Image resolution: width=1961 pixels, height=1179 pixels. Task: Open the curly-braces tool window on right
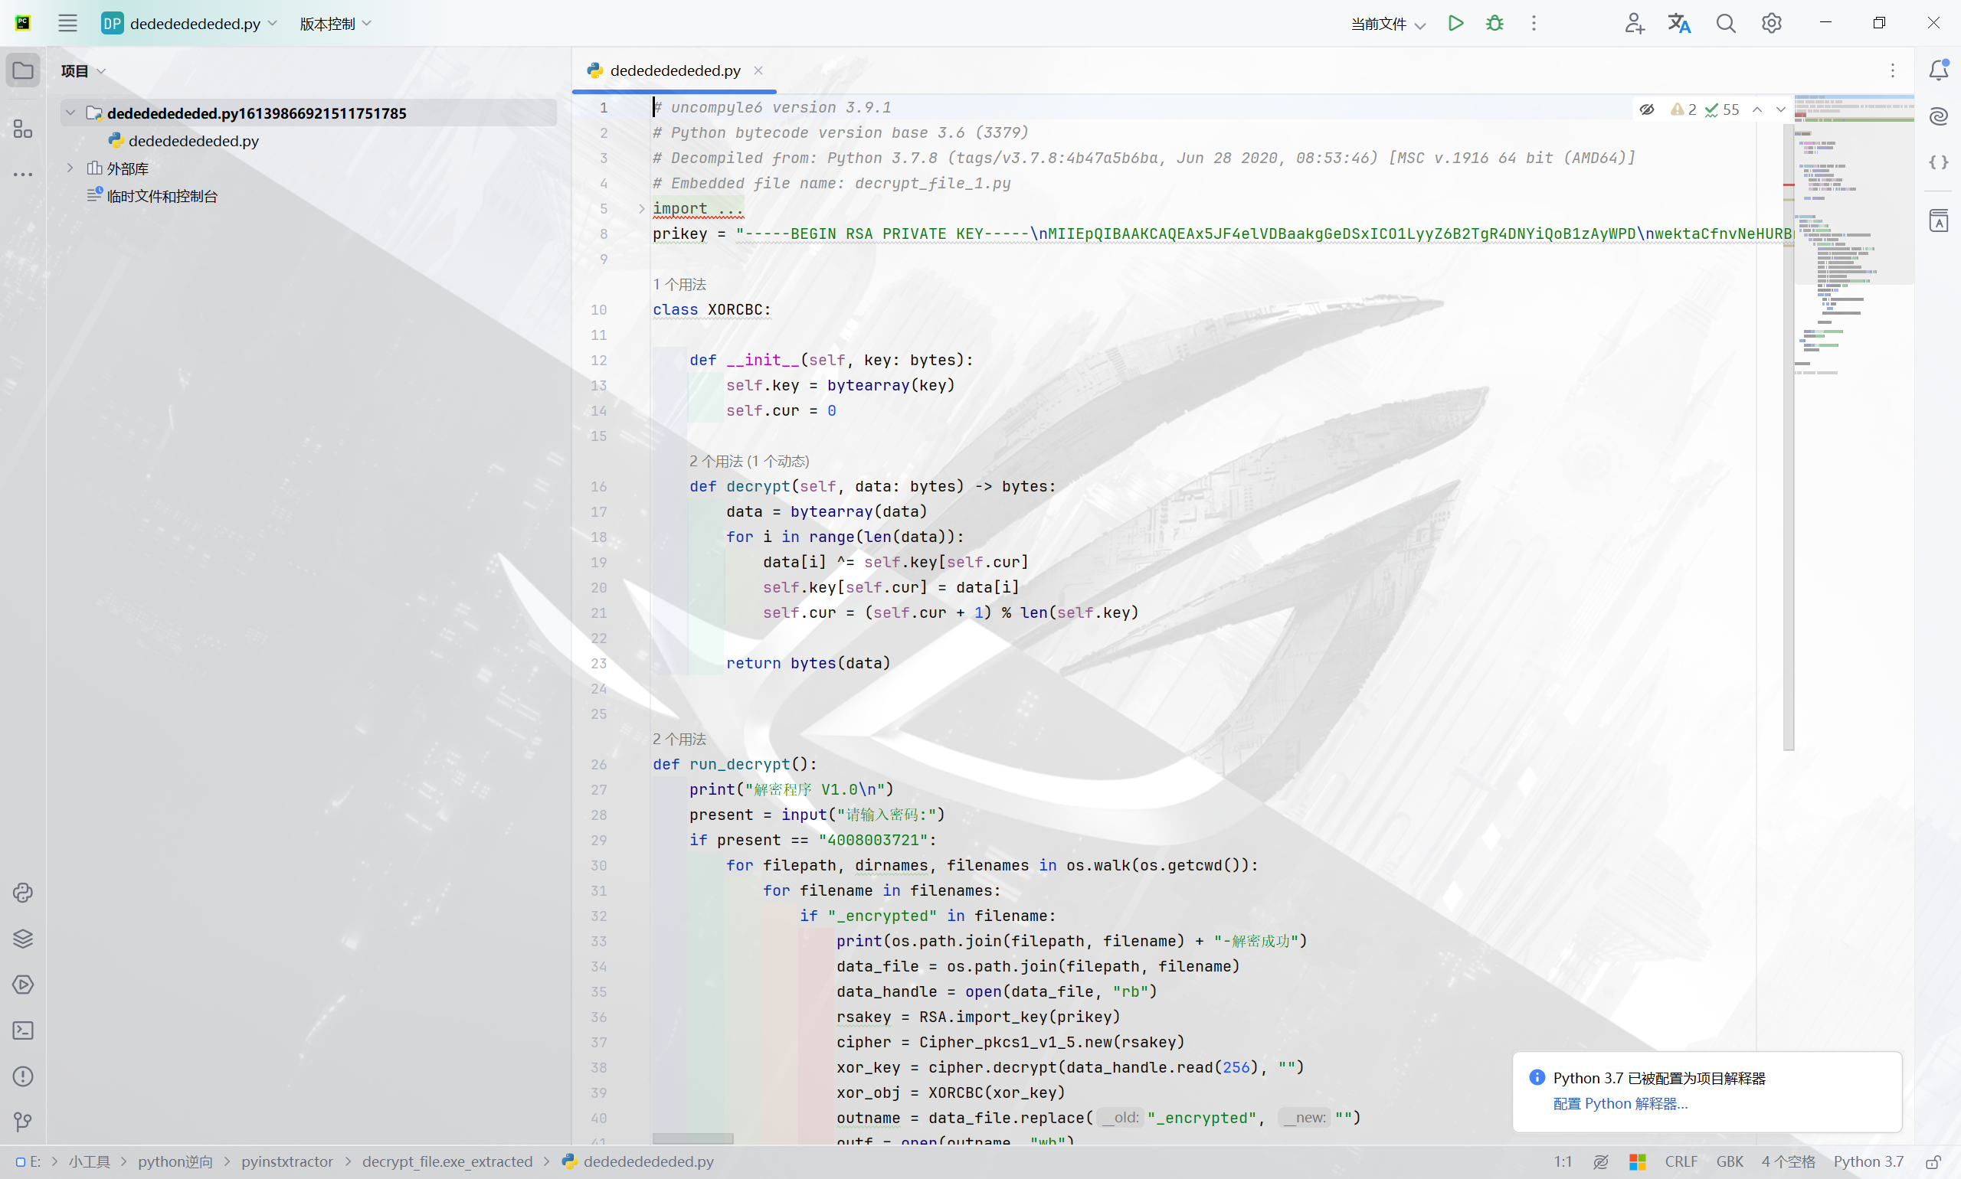(1939, 162)
